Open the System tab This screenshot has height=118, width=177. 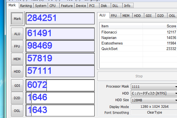tap(41, 6)
